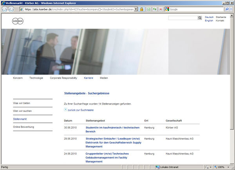The height and width of the screenshot is (170, 235).
Task: Open the Konzern menu
Action: [x=18, y=78]
